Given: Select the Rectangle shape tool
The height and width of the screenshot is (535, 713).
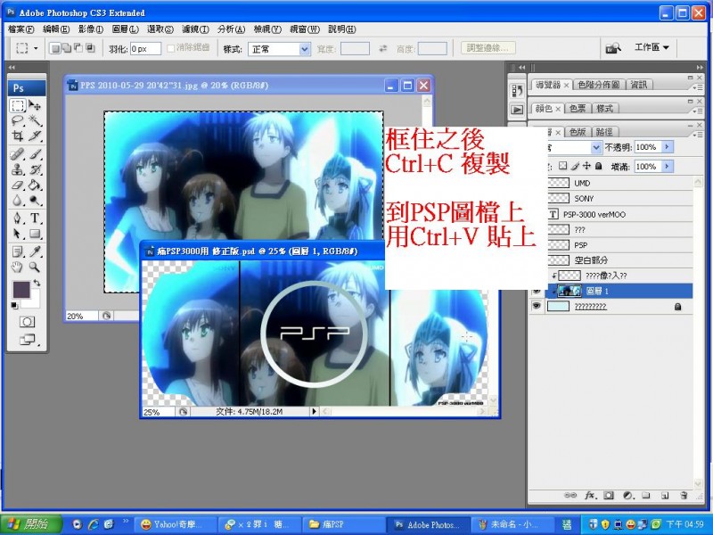Looking at the screenshot, I should click(35, 234).
